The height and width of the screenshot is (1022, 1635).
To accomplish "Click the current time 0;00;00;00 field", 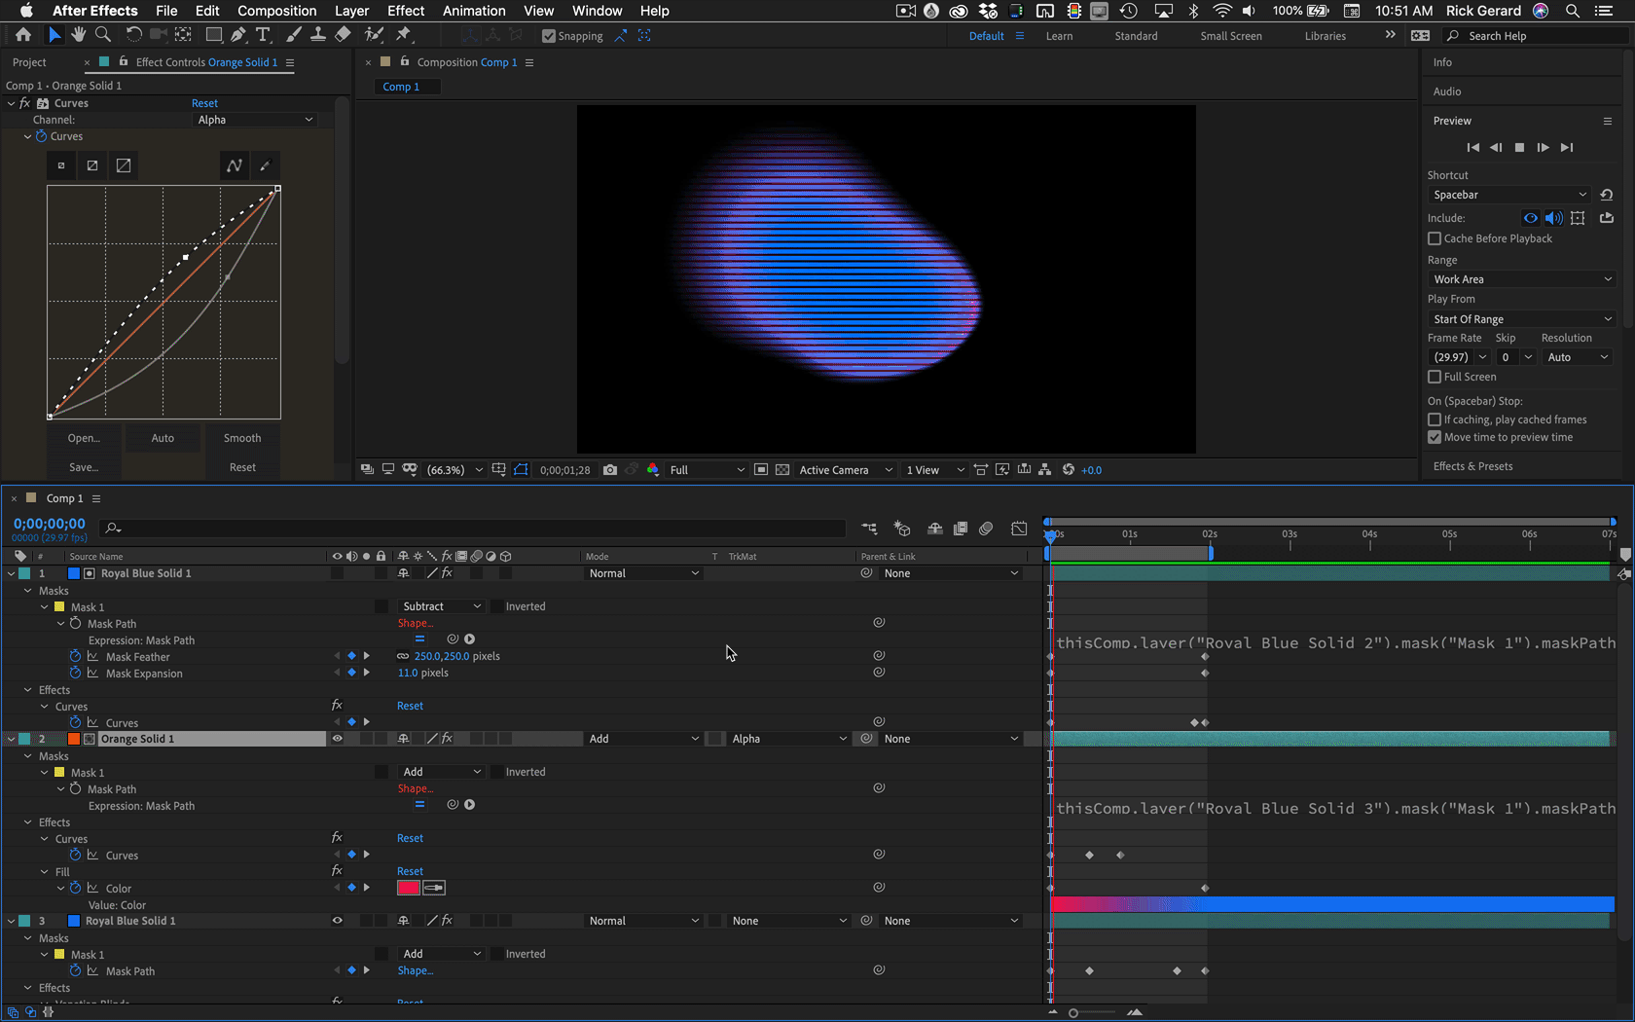I will 50,524.
